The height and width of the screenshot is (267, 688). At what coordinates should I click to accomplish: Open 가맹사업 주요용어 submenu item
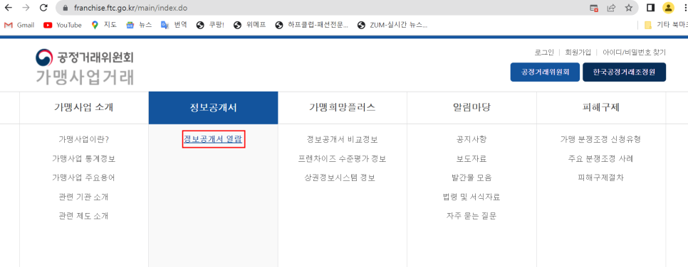point(84,178)
